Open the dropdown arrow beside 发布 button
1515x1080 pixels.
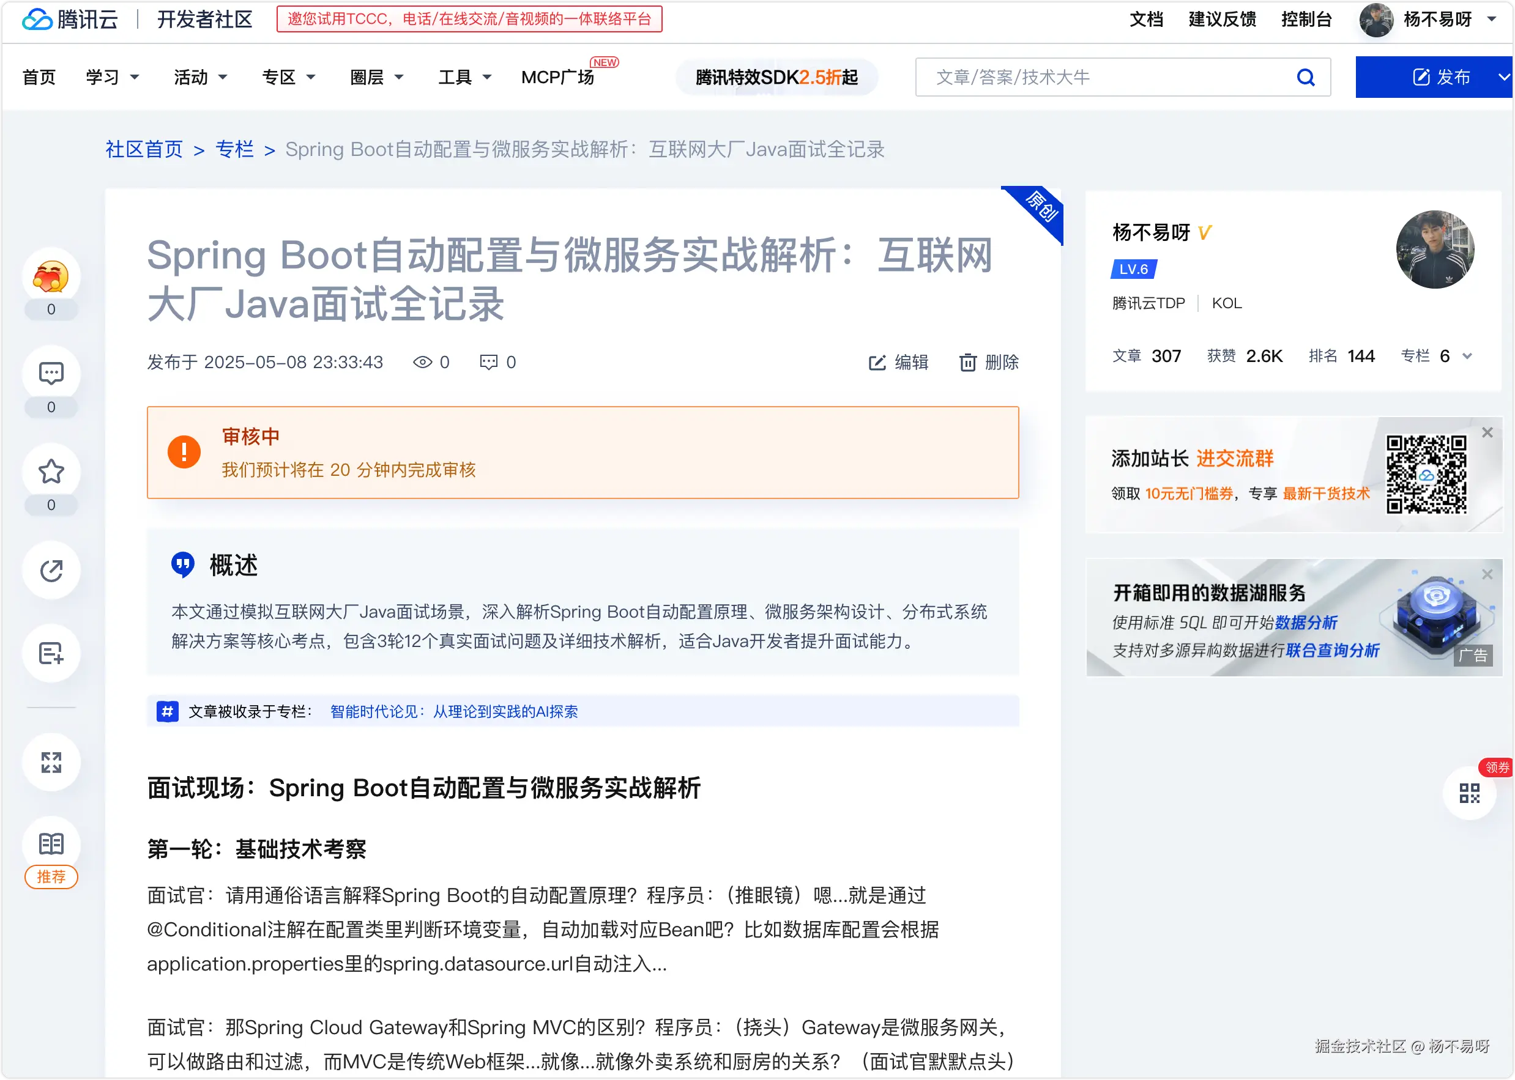[1503, 78]
